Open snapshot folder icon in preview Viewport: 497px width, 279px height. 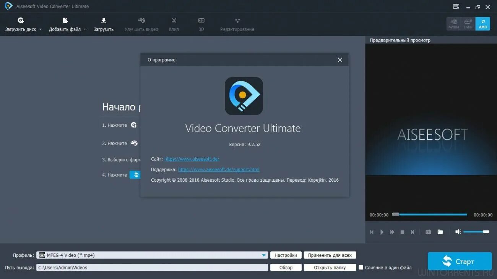[x=440, y=232]
